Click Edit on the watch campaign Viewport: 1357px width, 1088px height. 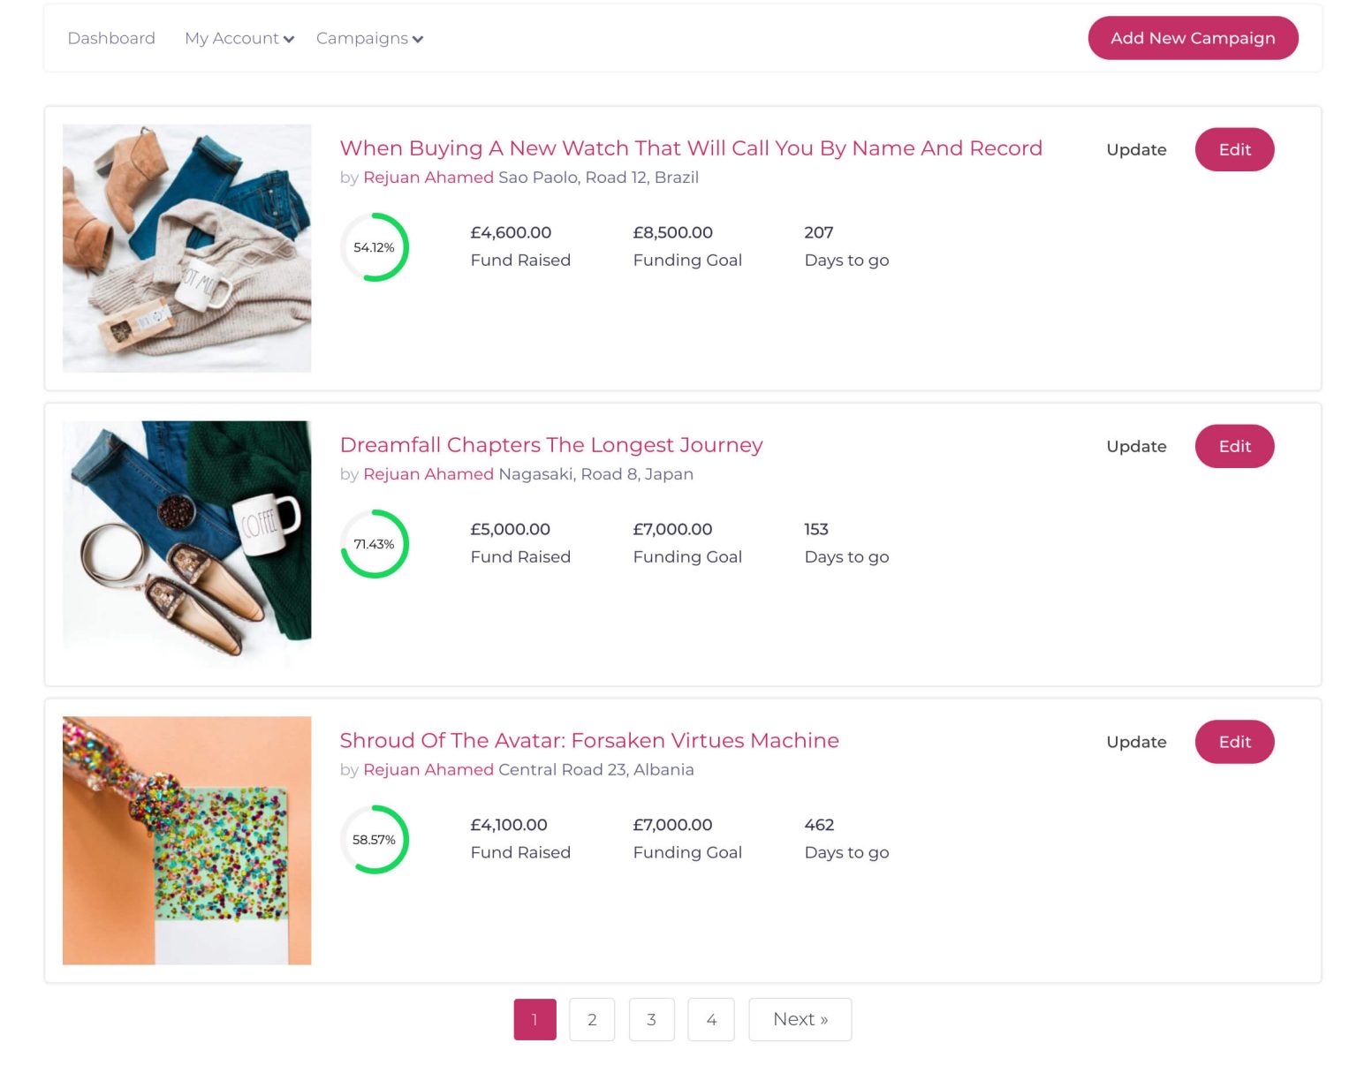[x=1233, y=150]
